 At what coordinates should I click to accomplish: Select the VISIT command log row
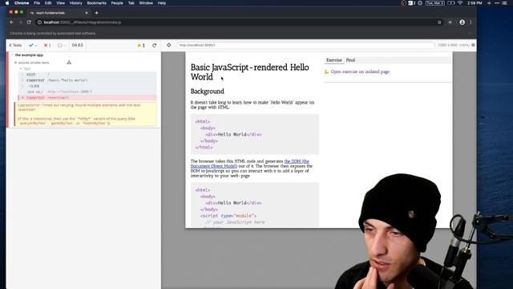87,75
